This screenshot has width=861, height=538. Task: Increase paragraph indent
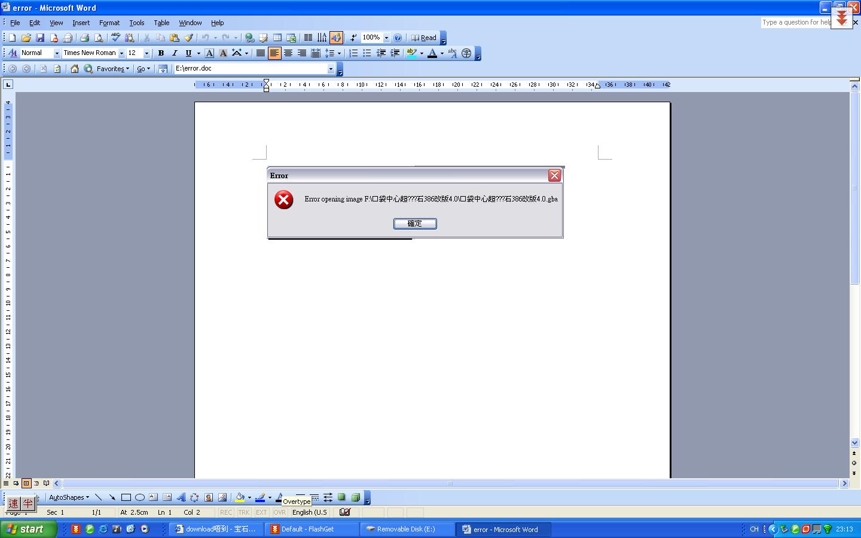395,53
